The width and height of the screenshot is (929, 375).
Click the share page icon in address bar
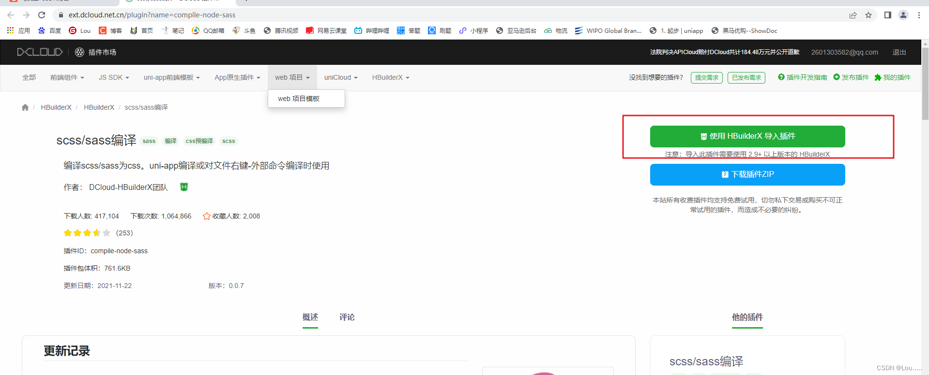click(x=853, y=15)
